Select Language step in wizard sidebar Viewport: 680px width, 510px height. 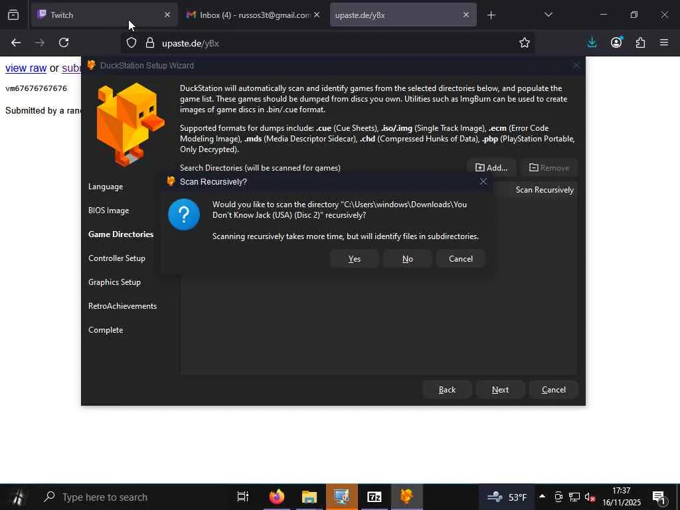(x=106, y=187)
